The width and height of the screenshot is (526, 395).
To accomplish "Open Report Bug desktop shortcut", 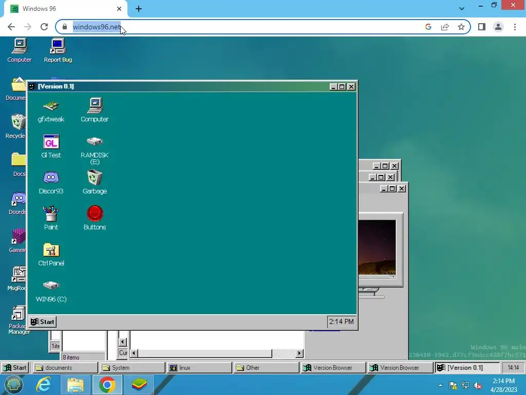I will (58, 50).
